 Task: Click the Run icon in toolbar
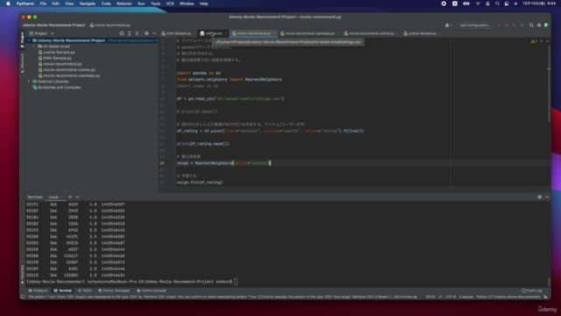(499, 25)
